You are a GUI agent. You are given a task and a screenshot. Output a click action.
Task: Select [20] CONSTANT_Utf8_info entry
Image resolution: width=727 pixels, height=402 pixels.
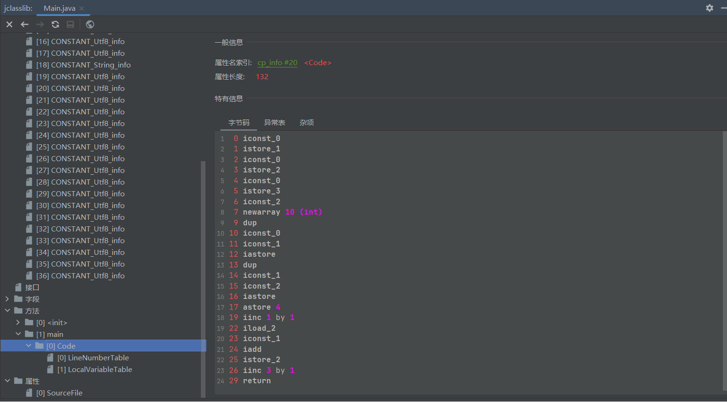(x=81, y=88)
